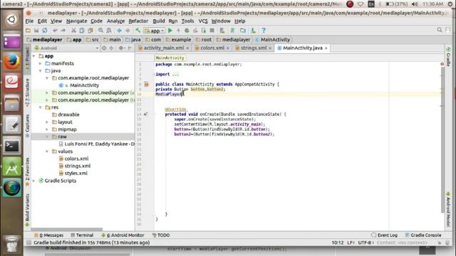Click the src breadcrumb
Screen dimensions: 456x256
click(93, 40)
